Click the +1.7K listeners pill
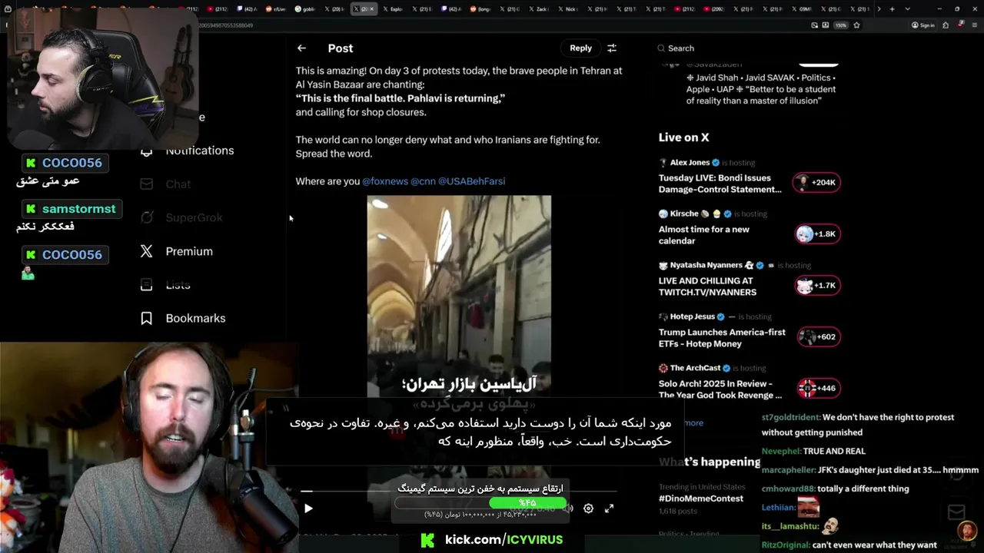The width and height of the screenshot is (984, 553). pos(816,285)
